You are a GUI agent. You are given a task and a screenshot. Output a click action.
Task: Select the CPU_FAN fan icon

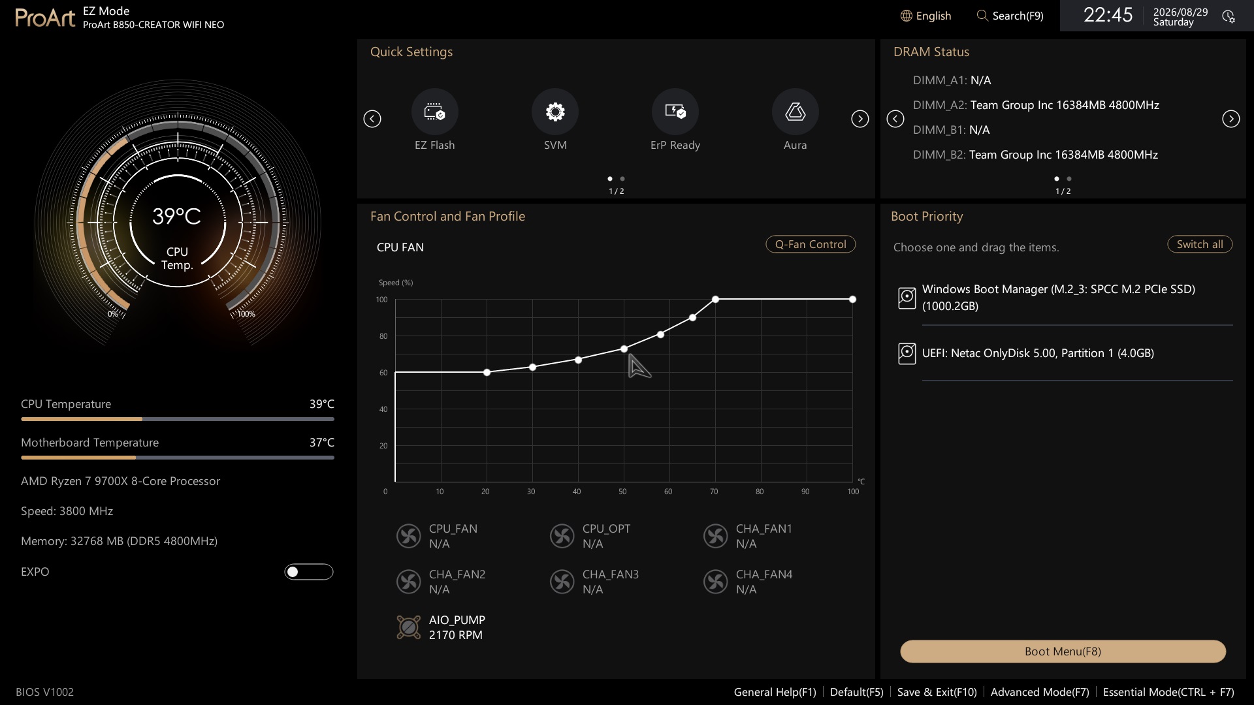(409, 536)
